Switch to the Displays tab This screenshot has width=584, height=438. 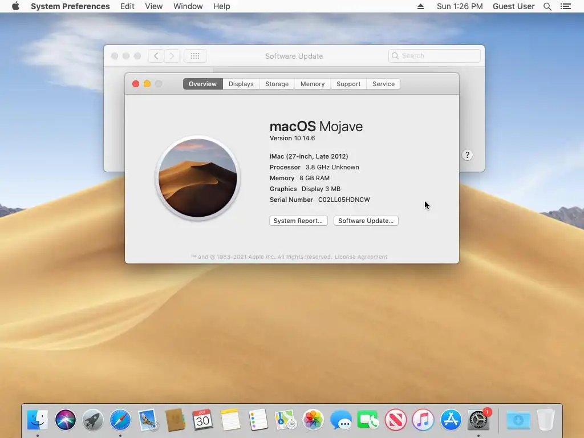point(241,84)
